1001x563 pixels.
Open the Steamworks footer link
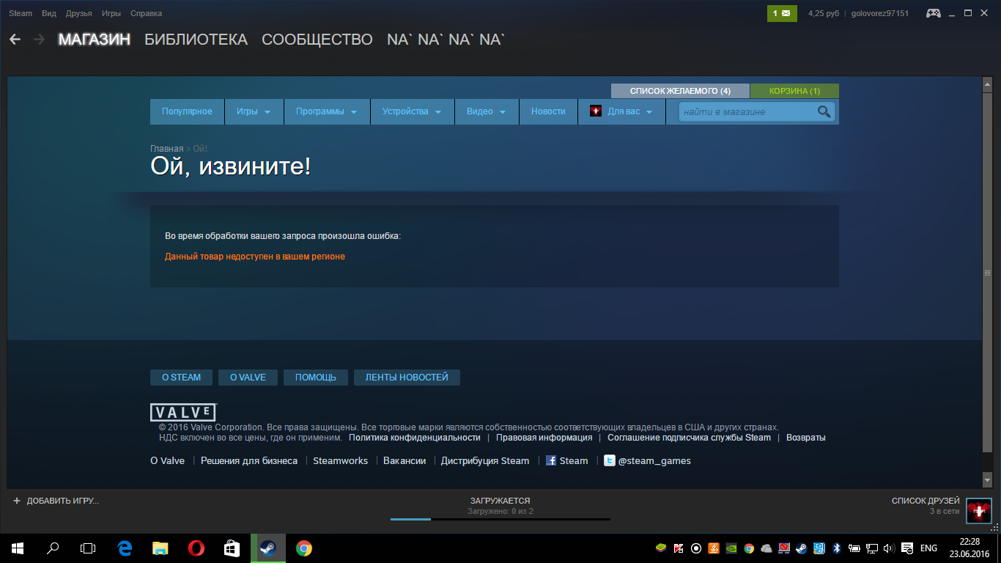coord(340,461)
